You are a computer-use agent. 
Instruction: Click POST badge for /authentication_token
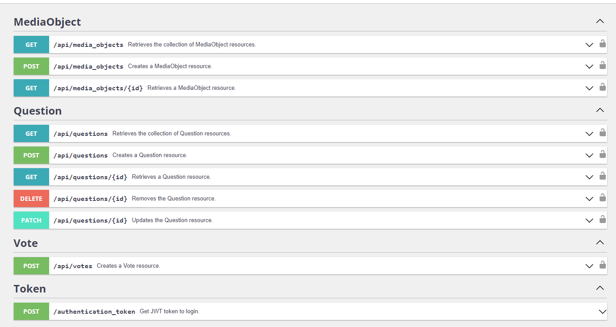click(31, 312)
